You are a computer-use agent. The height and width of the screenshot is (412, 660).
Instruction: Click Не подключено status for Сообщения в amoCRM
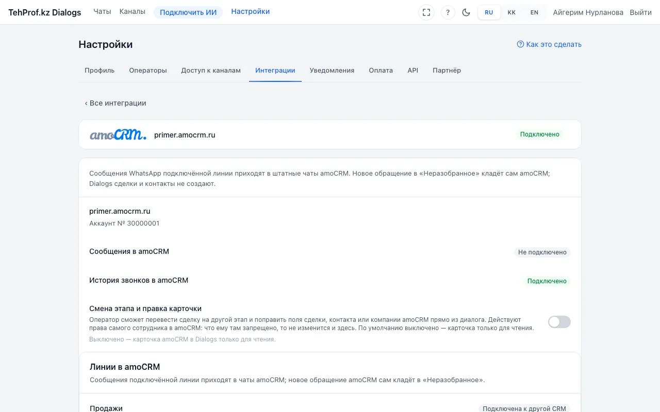click(542, 252)
